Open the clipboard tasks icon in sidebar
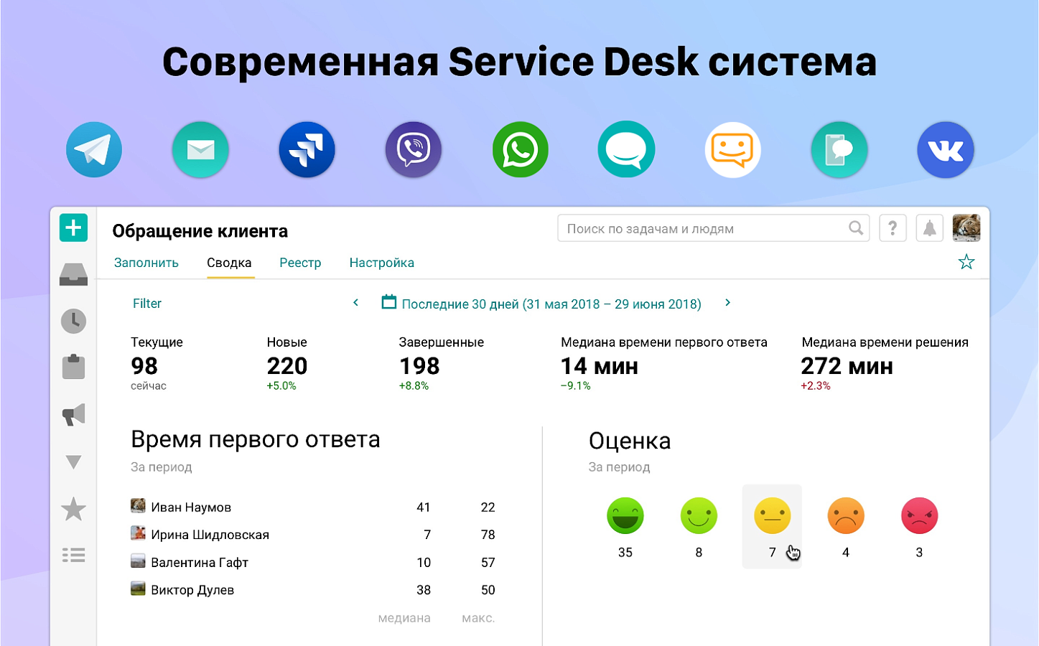Viewport: 1039px width, 646px height. 73,367
